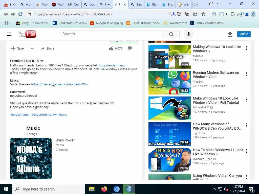Show hidden system tray icons
This screenshot has height=194, width=259.
(x=214, y=189)
